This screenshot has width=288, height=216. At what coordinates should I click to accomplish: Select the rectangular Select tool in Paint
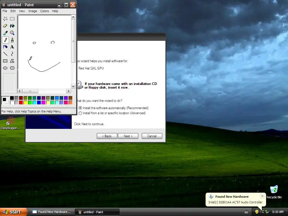pyautogui.click(x=12, y=19)
